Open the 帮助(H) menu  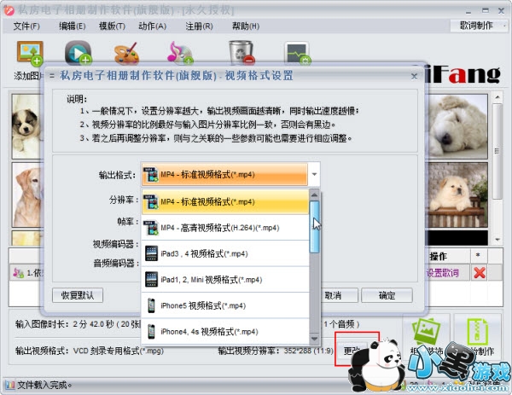246,26
